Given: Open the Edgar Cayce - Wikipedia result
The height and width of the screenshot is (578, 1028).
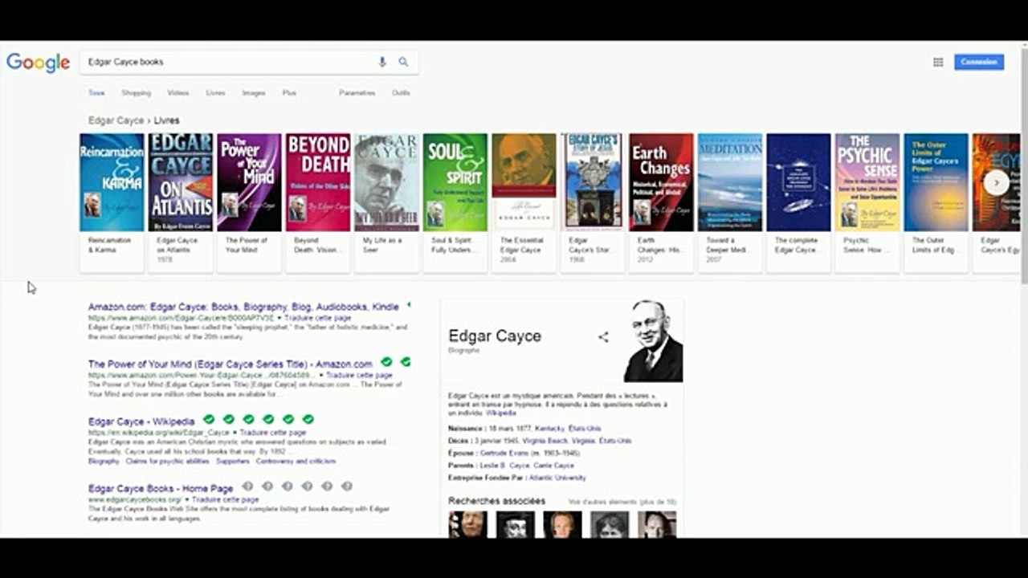Looking at the screenshot, I should coord(141,421).
